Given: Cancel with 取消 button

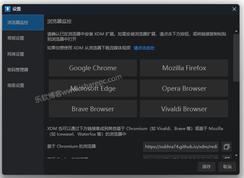Looking at the screenshot, I should coord(227,167).
